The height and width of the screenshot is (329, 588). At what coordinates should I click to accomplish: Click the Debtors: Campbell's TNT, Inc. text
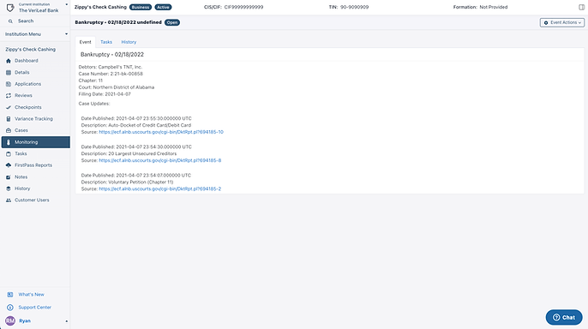[x=111, y=67]
